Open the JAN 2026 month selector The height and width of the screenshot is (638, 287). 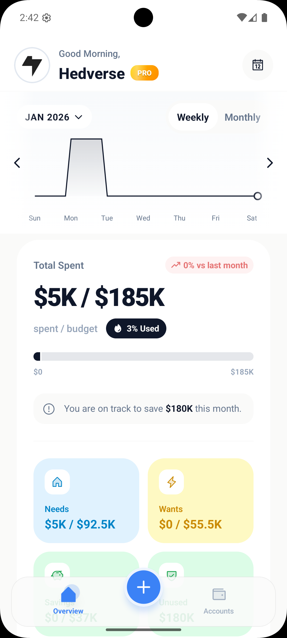coord(54,117)
